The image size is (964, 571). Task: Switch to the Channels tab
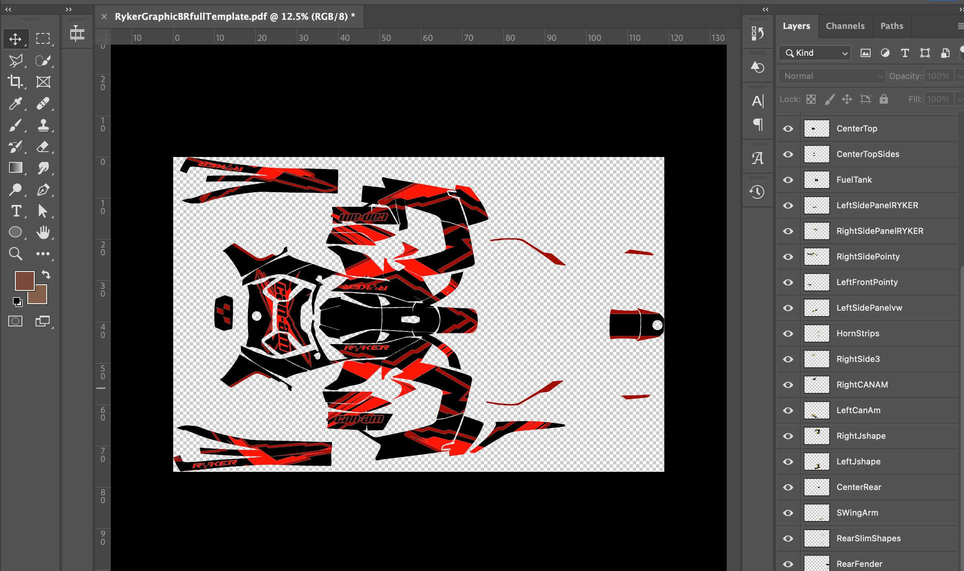(x=845, y=26)
